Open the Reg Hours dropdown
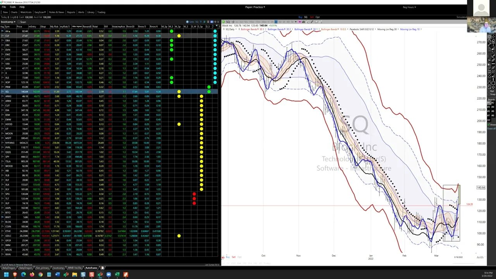The height and width of the screenshot is (279, 496). [x=409, y=7]
